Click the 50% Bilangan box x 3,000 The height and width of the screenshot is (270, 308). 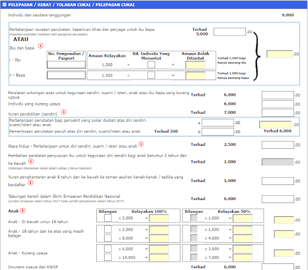point(194,249)
